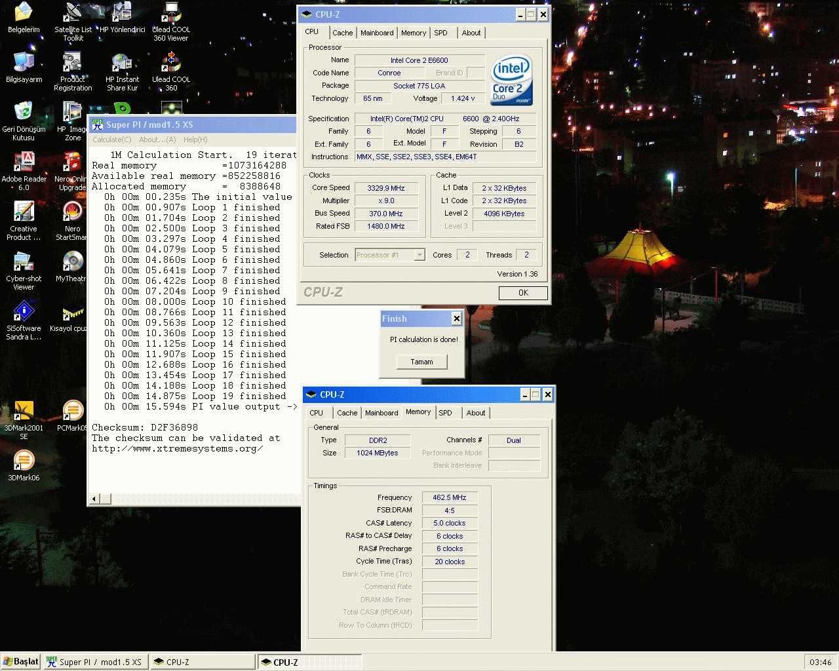Switch to active CPU-Z taskbar button
Viewport: 839px width, 671px height.
pyautogui.click(x=309, y=662)
